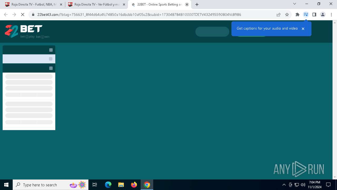Open Chrome profile menu
The height and width of the screenshot is (190, 337).
pos(323,15)
